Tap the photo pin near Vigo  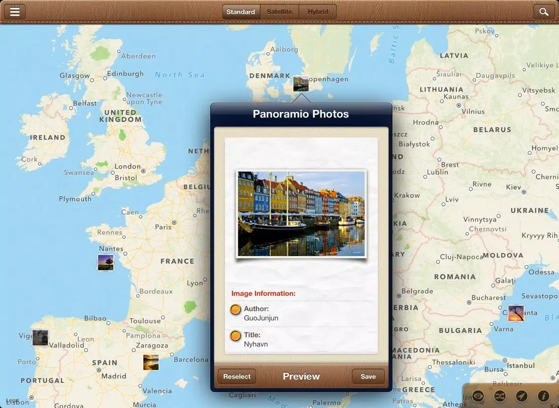(x=40, y=338)
